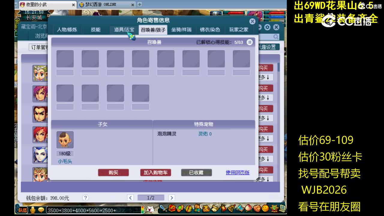Image resolution: width=384 pixels, height=216 pixels.
Task: Switch to the 技能 tab
Action: pyautogui.click(x=96, y=29)
